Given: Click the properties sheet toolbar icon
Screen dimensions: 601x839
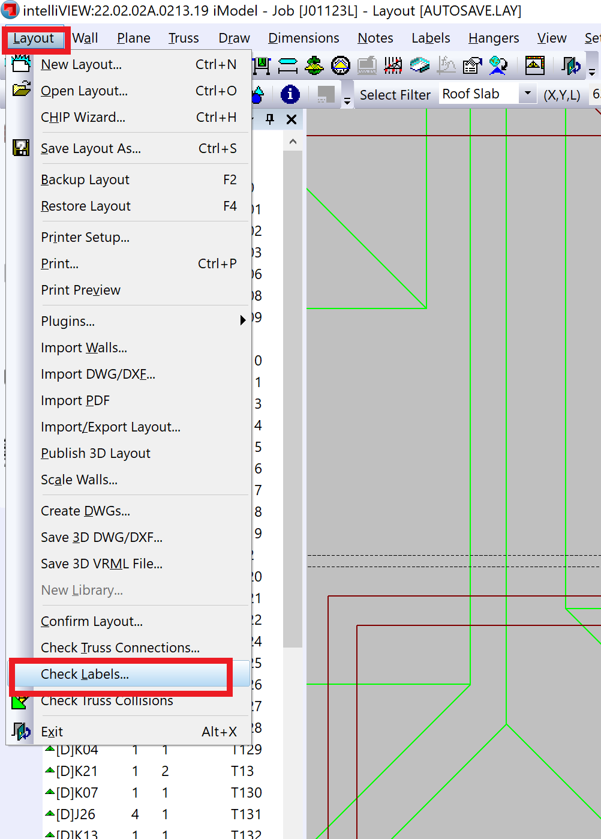Looking at the screenshot, I should point(472,65).
